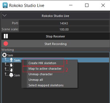Choose Create HIK skeleton from context menu

[49, 63]
